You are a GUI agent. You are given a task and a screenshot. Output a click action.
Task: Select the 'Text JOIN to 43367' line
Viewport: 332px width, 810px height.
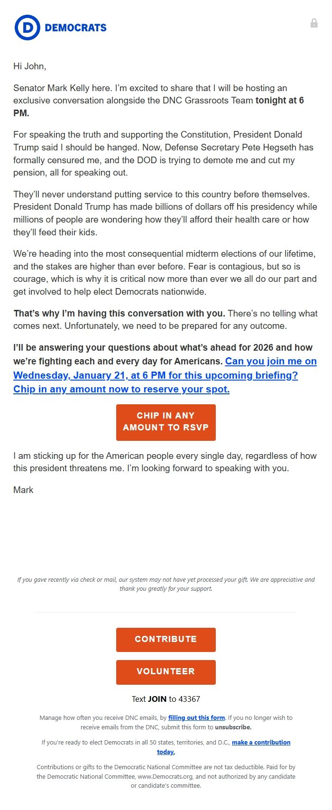click(x=166, y=698)
